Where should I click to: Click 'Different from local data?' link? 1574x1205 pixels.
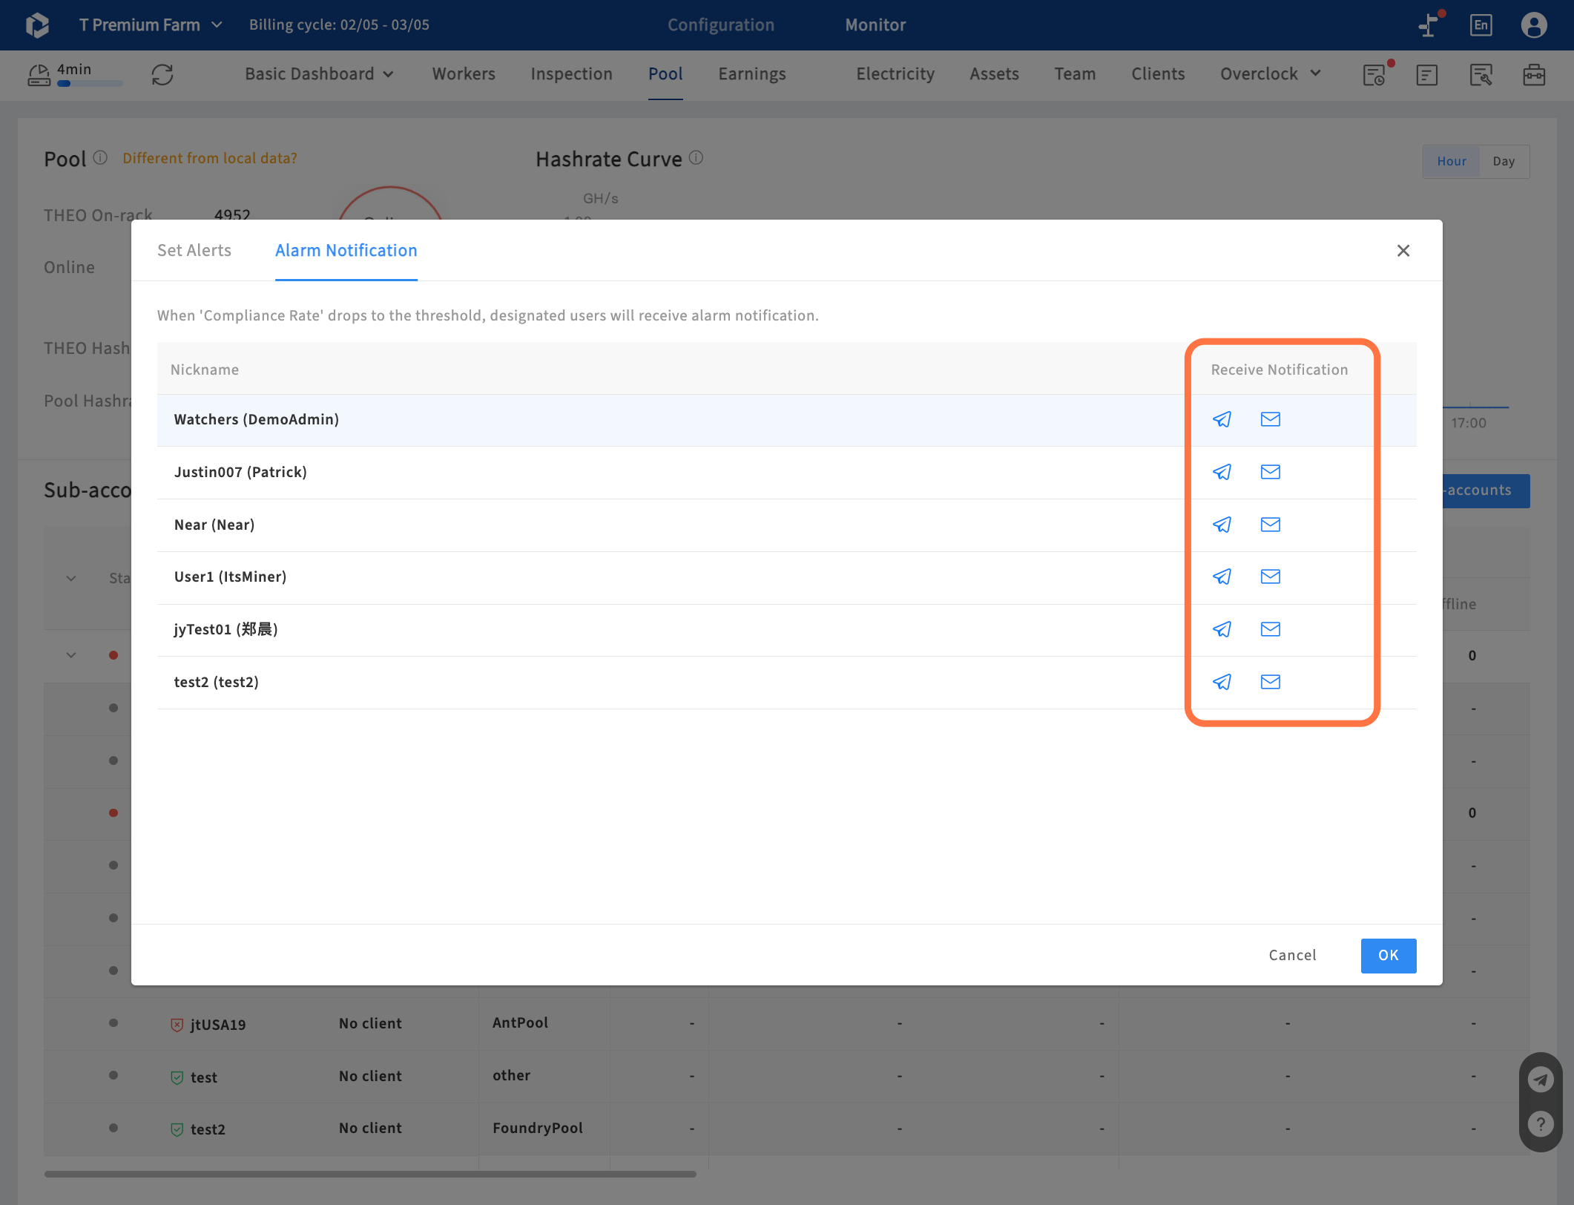tap(210, 159)
